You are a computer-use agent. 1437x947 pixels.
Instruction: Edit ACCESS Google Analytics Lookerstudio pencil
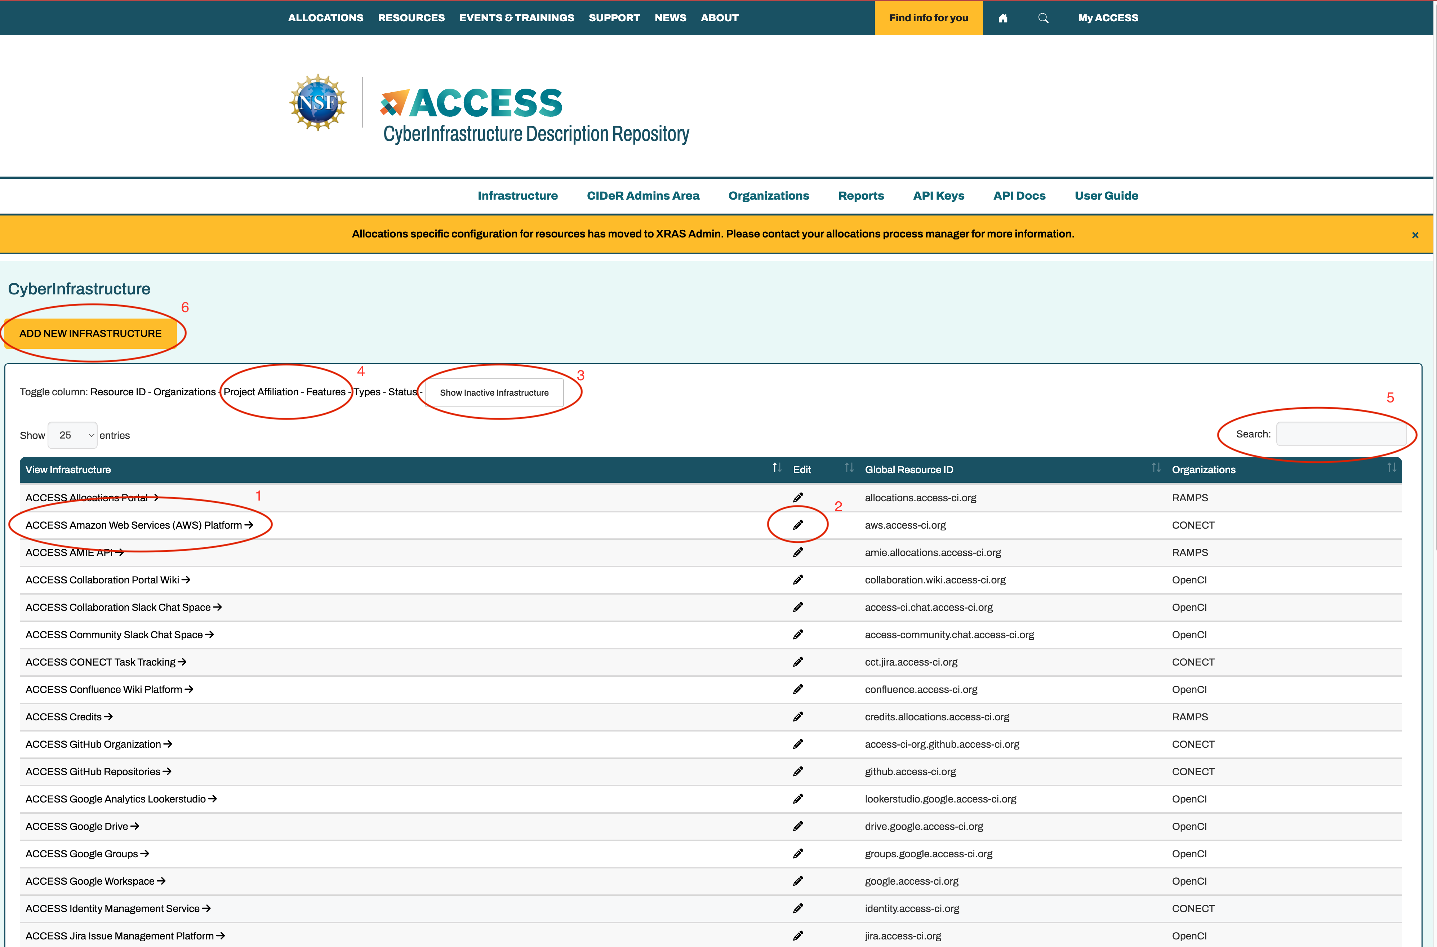pyautogui.click(x=798, y=799)
